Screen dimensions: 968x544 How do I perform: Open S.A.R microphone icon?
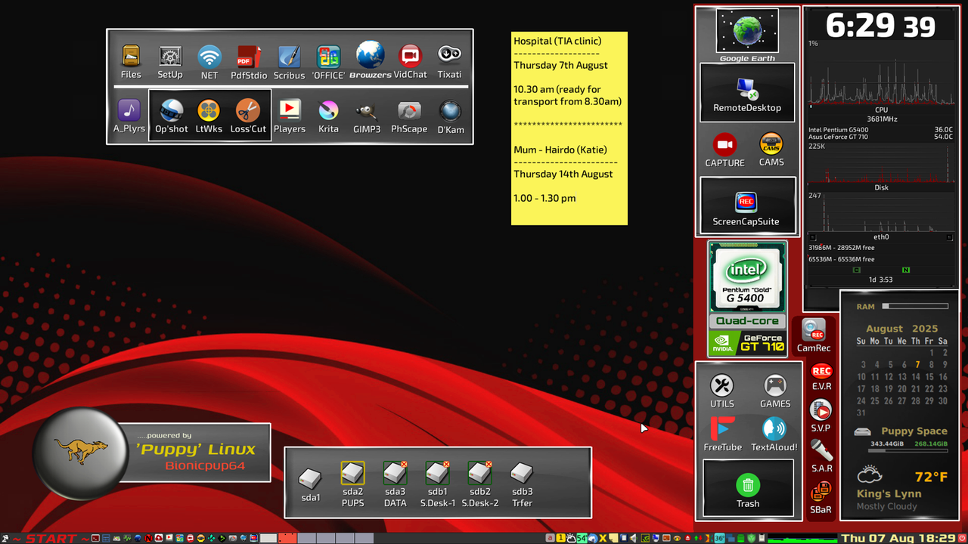pyautogui.click(x=821, y=450)
